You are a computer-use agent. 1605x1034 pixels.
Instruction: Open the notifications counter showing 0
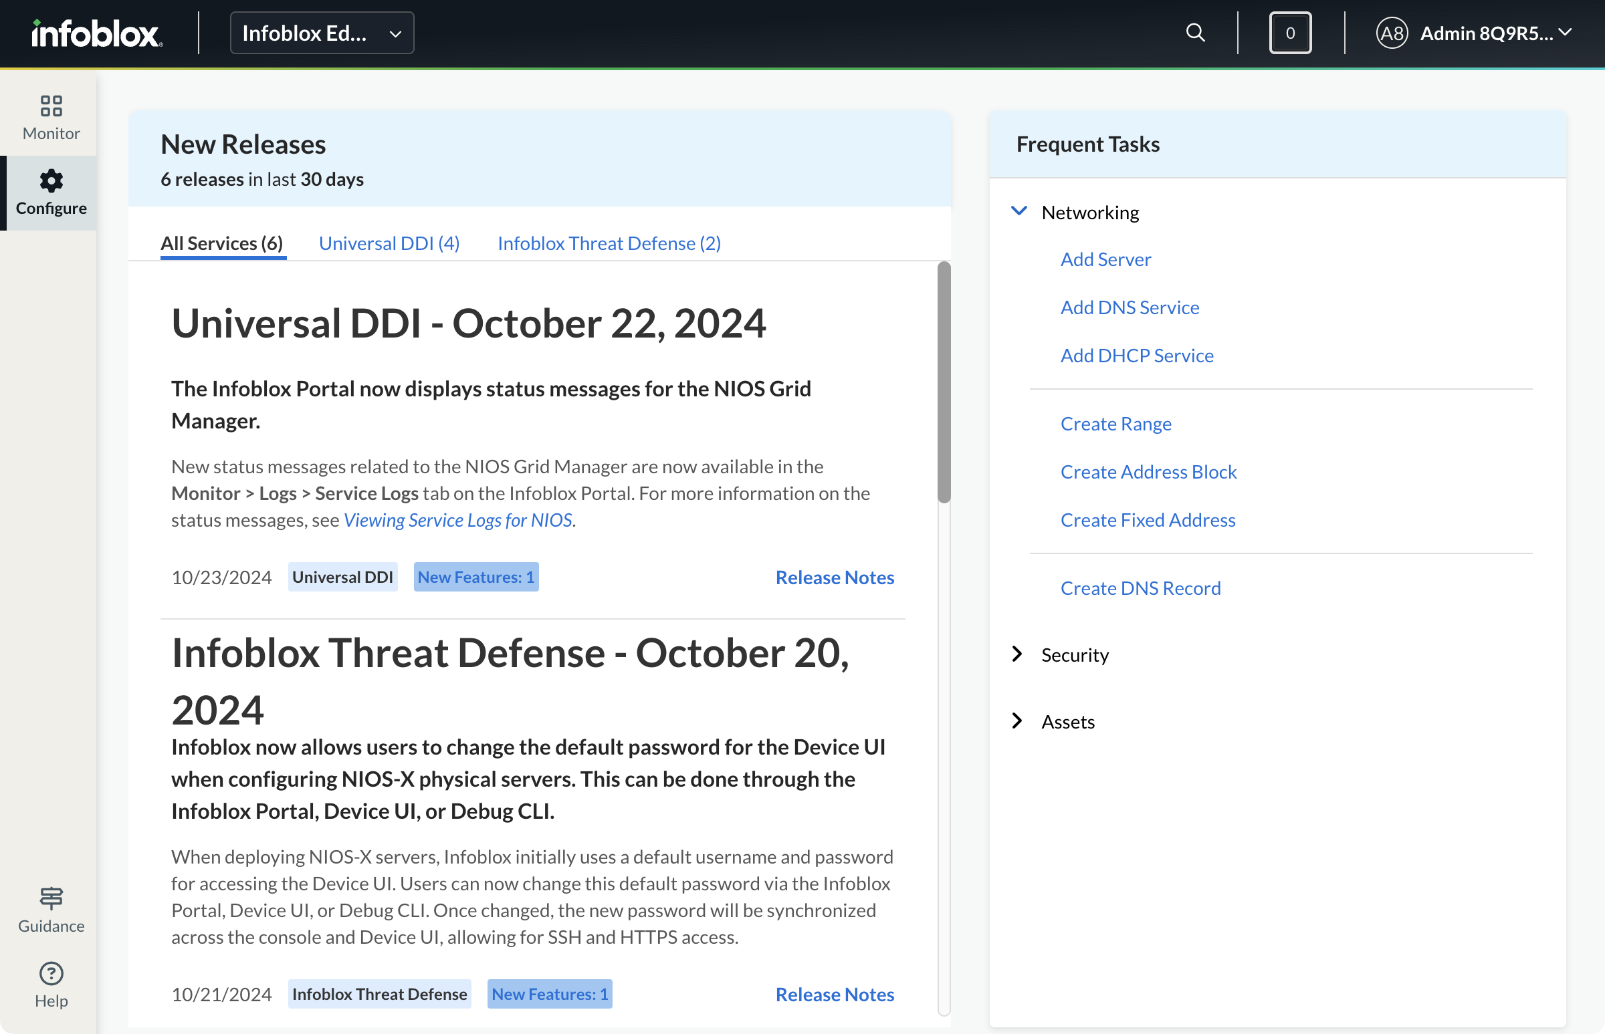1289,32
